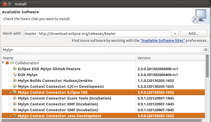Click version 5.5.0.I20130205-1655 cell
The height and width of the screenshot is (122, 211).
(156, 87)
